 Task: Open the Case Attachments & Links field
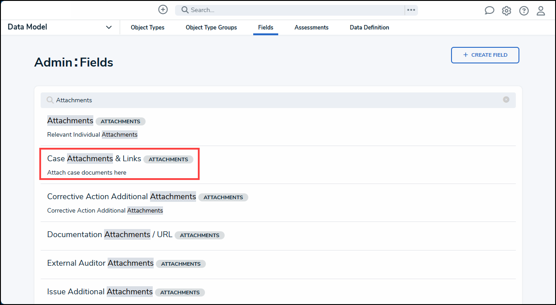(94, 159)
